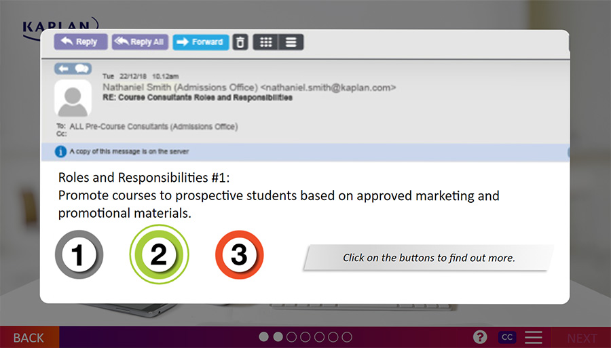611x348 pixels.
Task: Click the Reply button in email toolbar
Action: (80, 42)
